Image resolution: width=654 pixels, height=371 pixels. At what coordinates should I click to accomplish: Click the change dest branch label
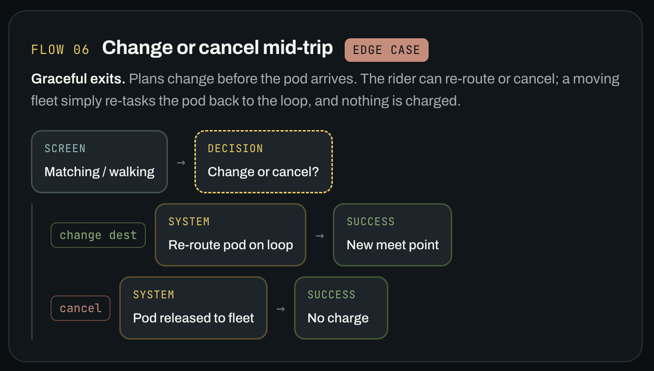(x=98, y=235)
